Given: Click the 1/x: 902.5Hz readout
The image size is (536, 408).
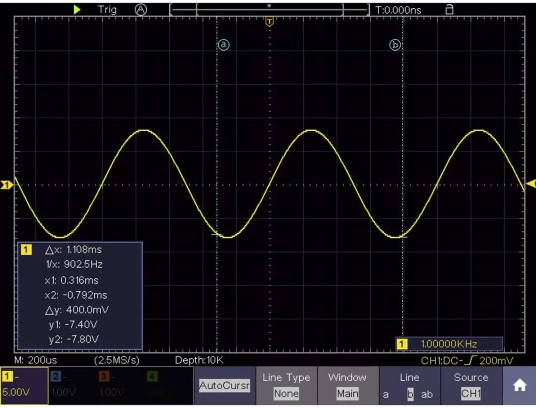Looking at the screenshot, I should click(74, 265).
